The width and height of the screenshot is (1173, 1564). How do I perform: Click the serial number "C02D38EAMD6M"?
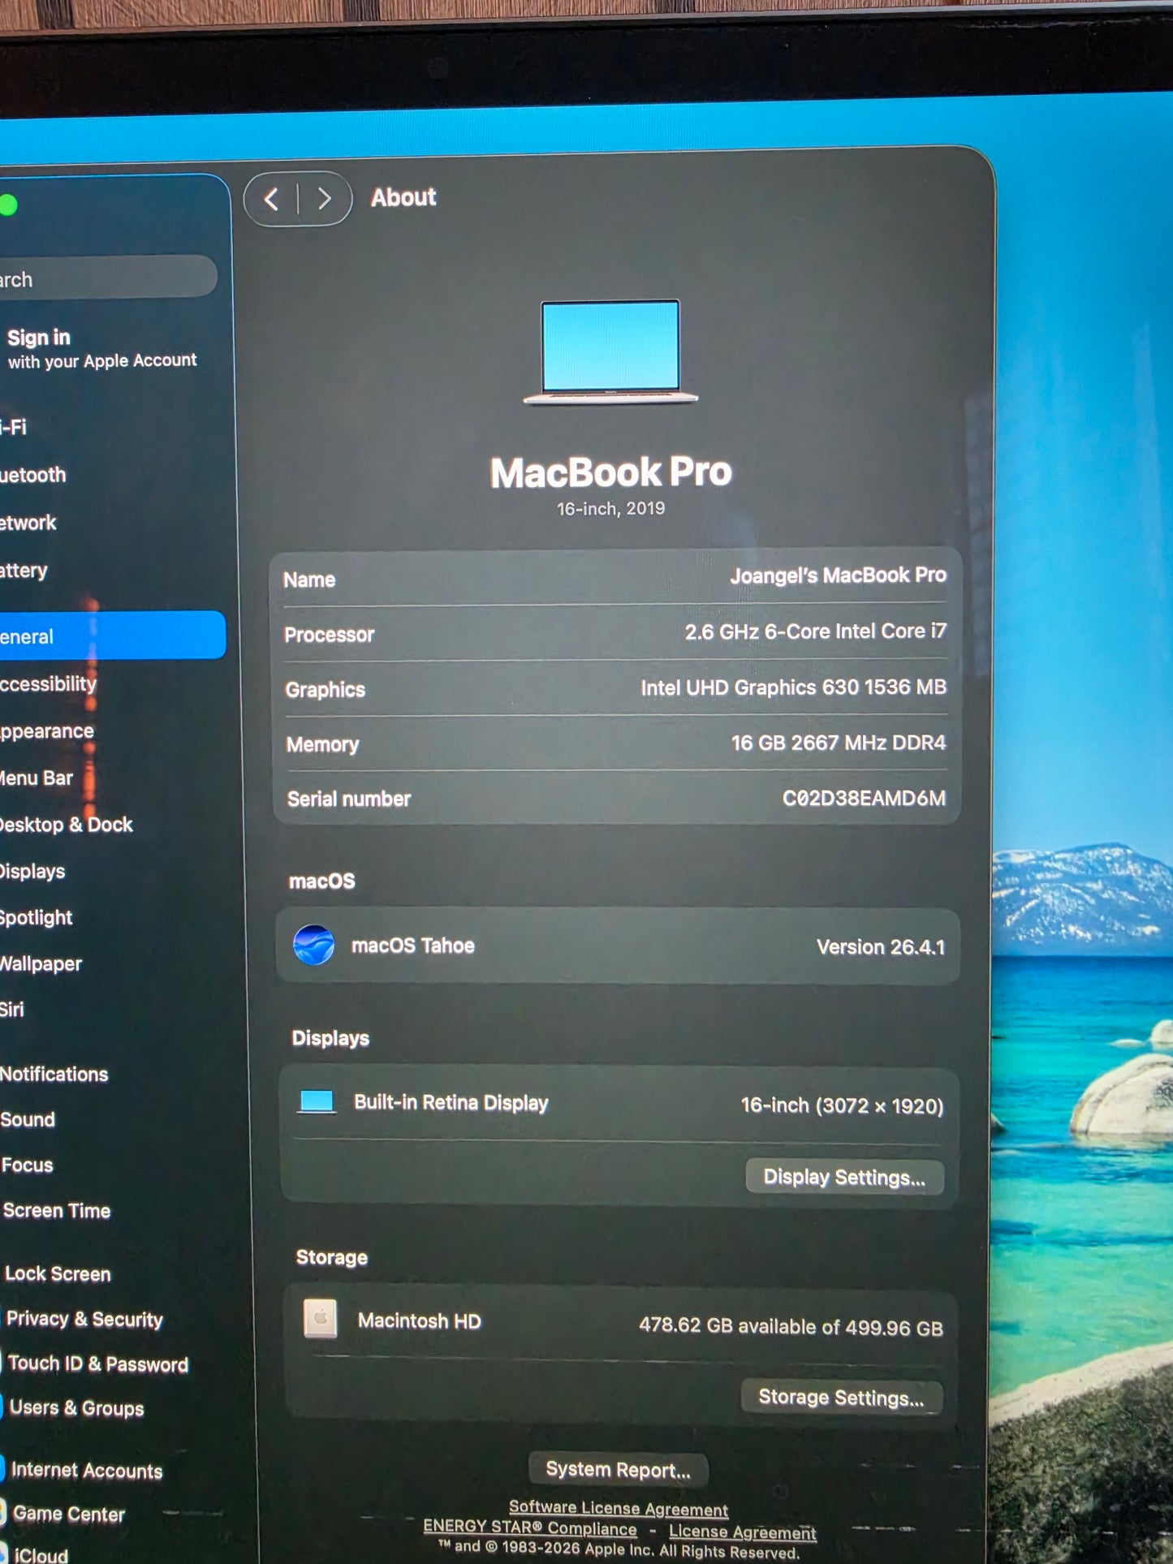click(x=864, y=798)
